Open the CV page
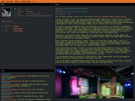 (x=33, y=1)
